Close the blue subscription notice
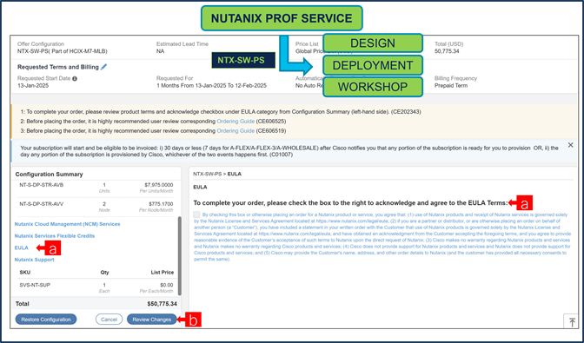584x343 pixels. [x=570, y=145]
